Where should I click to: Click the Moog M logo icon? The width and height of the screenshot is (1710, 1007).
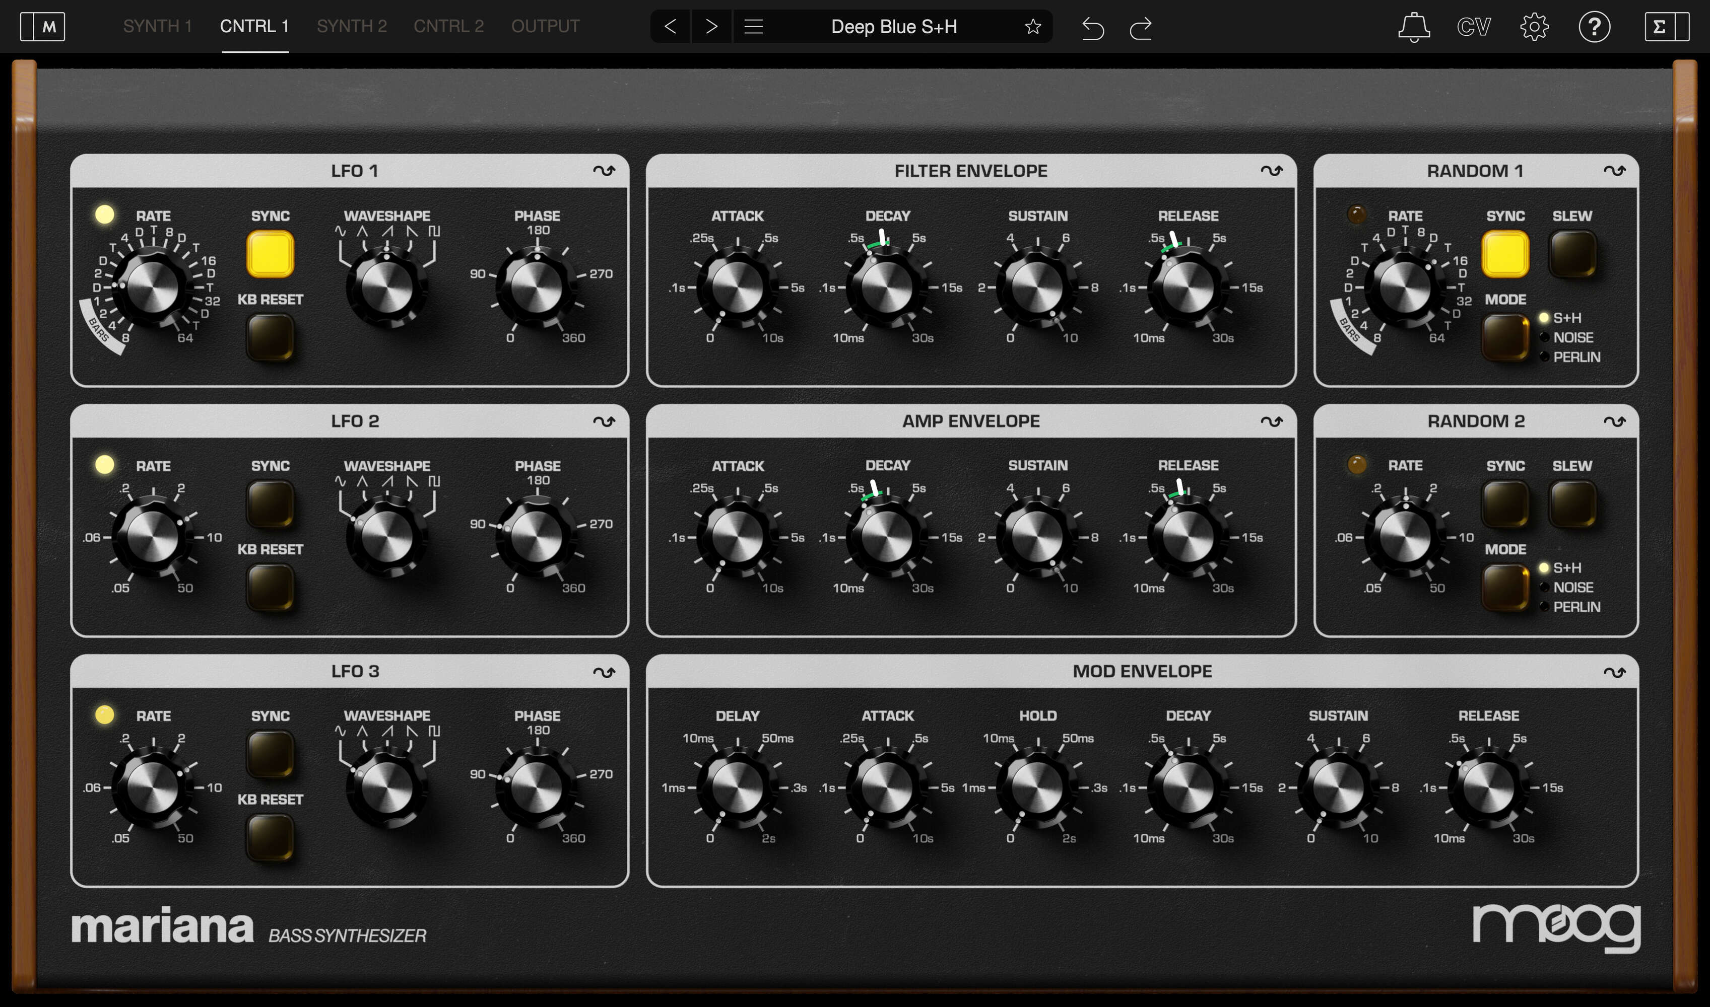click(x=43, y=27)
